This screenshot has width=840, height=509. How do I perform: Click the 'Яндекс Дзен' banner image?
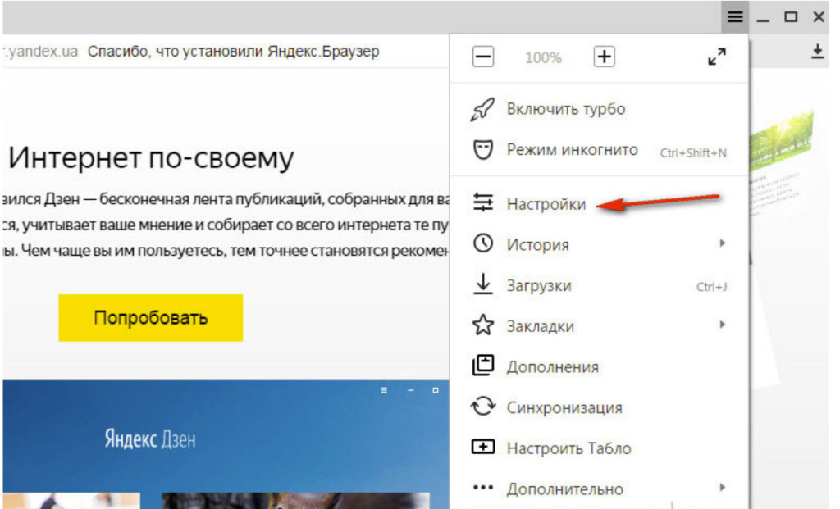tap(226, 444)
